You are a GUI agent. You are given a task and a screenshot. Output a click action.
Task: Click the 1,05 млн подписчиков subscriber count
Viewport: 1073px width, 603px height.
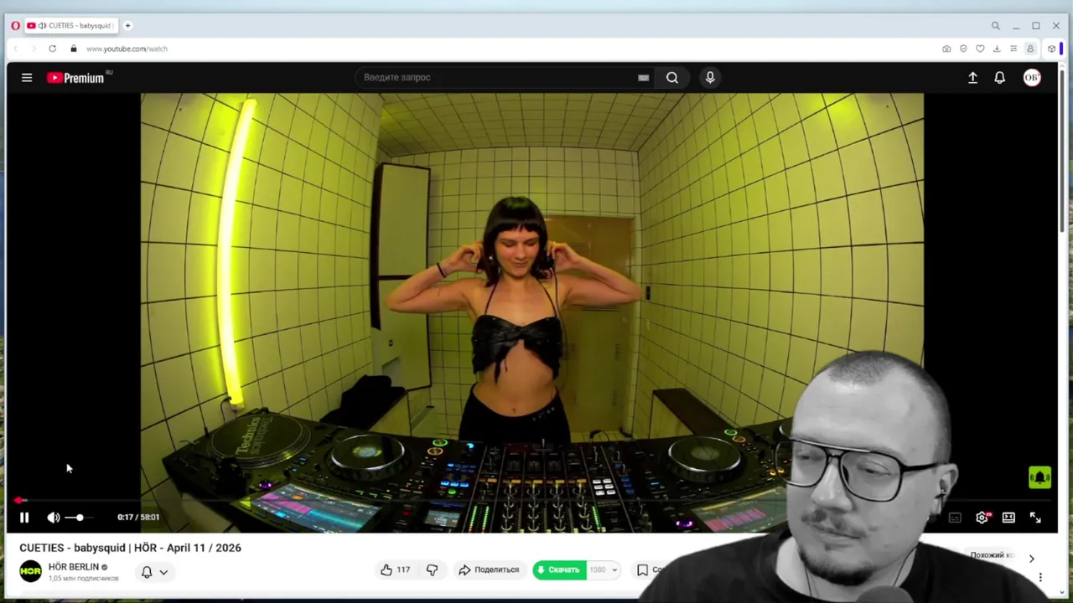pyautogui.click(x=83, y=579)
